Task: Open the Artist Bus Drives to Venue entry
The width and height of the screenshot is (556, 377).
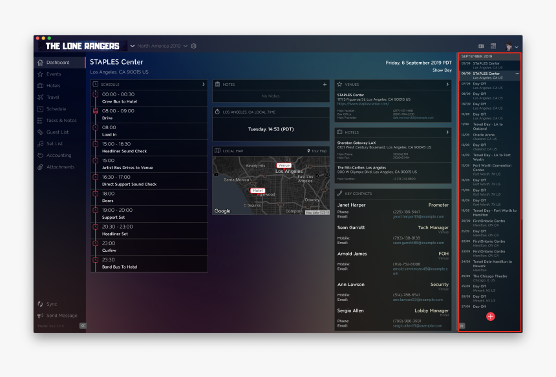Action: (x=149, y=164)
